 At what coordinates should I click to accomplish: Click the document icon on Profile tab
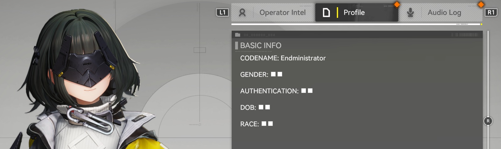tap(326, 13)
